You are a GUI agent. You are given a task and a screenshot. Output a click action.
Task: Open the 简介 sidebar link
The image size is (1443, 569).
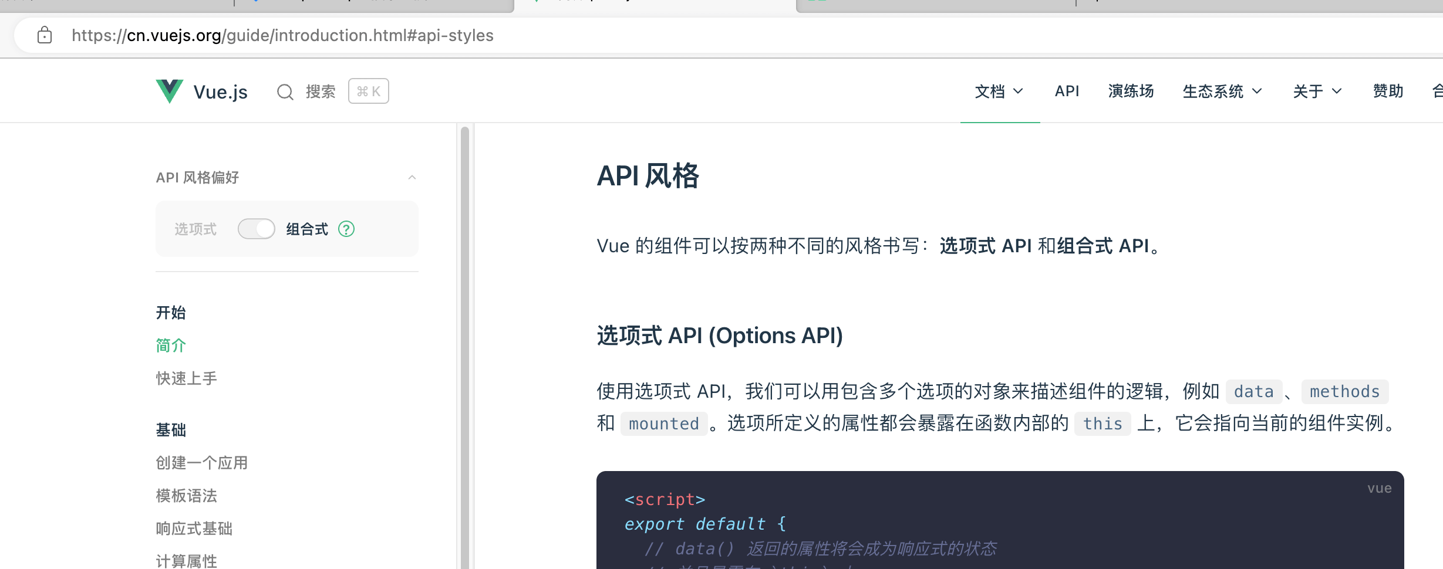(171, 346)
